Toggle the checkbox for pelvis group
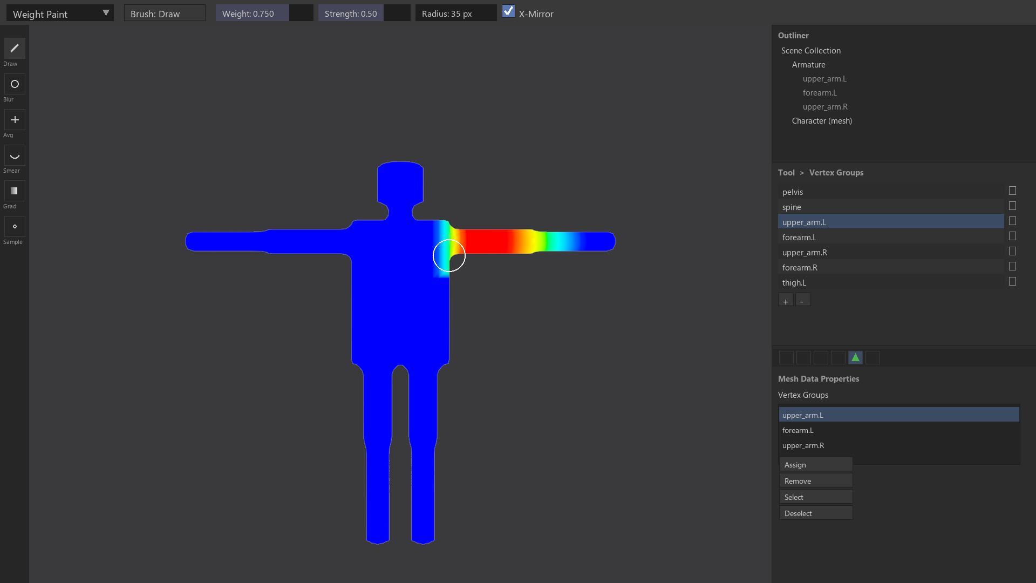Screen dimensions: 1036x583 coord(1012,191)
